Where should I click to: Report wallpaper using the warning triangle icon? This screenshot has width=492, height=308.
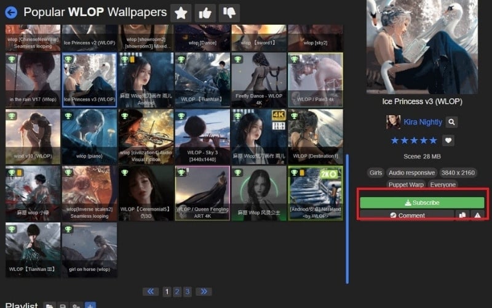[x=477, y=216]
